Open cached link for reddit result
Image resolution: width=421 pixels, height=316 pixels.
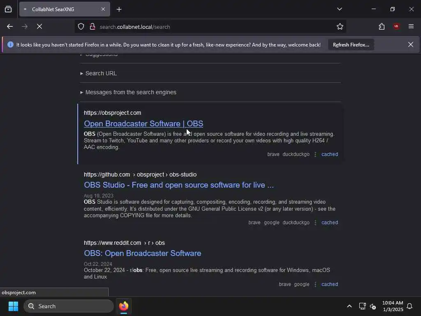[329, 284]
